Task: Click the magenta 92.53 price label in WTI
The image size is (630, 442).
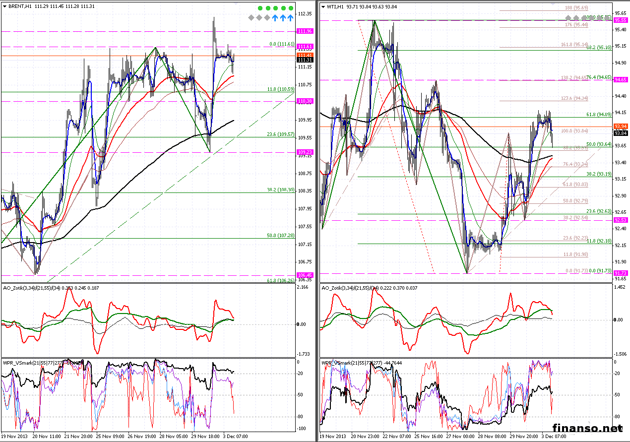Action: [x=620, y=220]
